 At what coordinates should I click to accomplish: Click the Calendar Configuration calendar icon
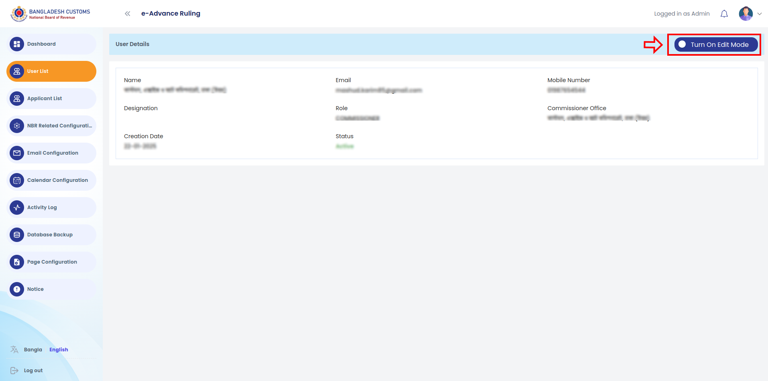pos(17,180)
